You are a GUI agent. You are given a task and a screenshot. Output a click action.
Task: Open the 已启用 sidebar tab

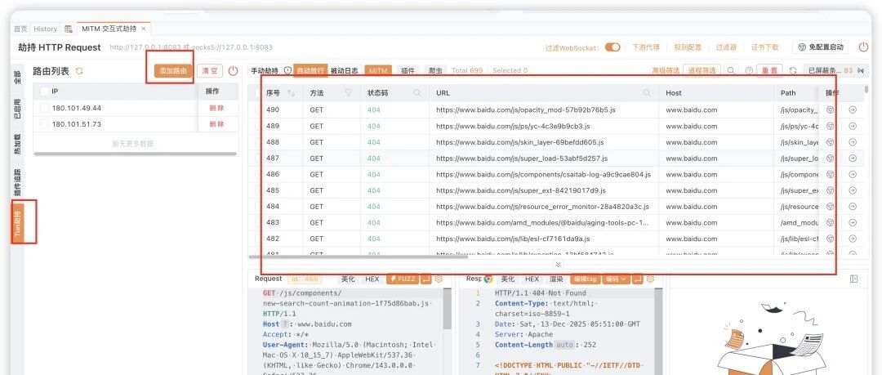[x=17, y=109]
